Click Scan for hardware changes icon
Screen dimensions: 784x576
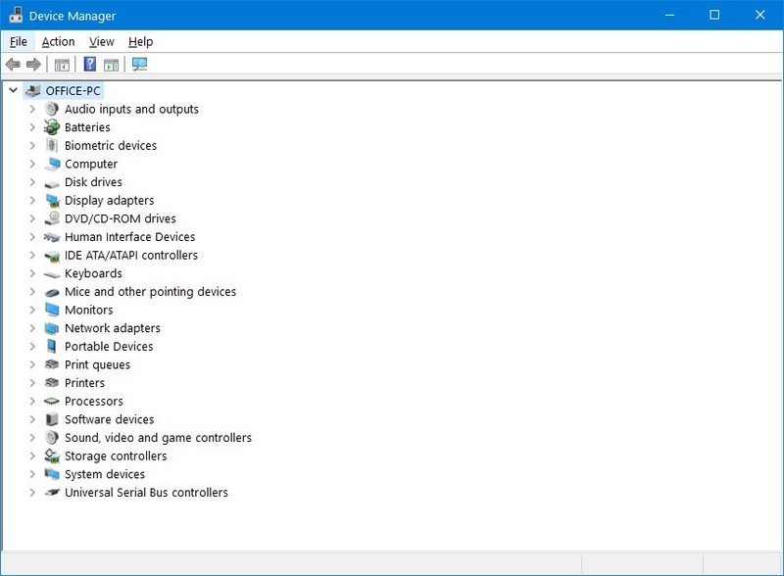click(139, 65)
